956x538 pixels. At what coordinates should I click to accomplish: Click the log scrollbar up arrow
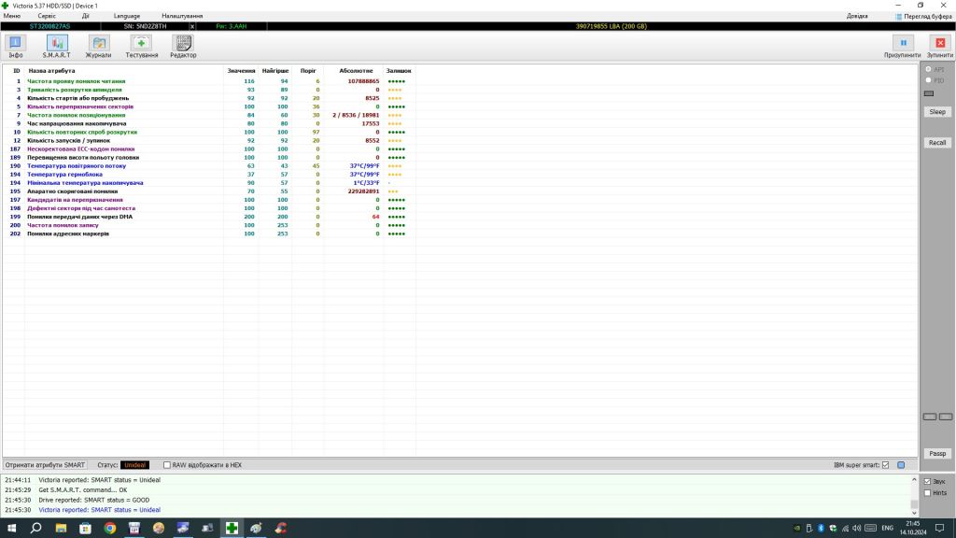tap(914, 480)
